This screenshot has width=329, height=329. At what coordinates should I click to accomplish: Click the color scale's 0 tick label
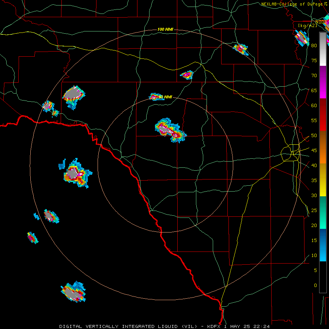(x=315, y=285)
